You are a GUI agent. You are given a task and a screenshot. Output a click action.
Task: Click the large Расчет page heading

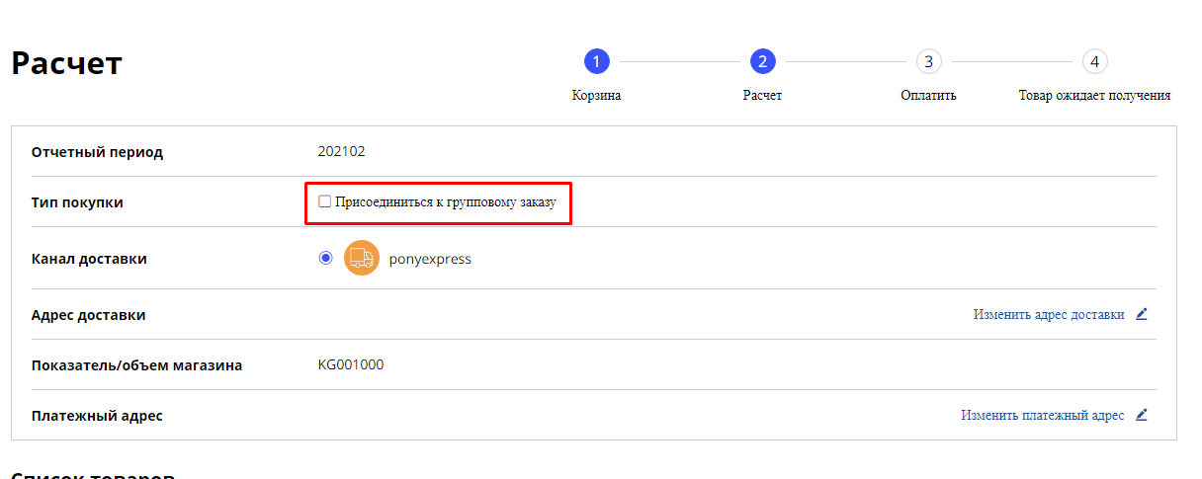[66, 63]
